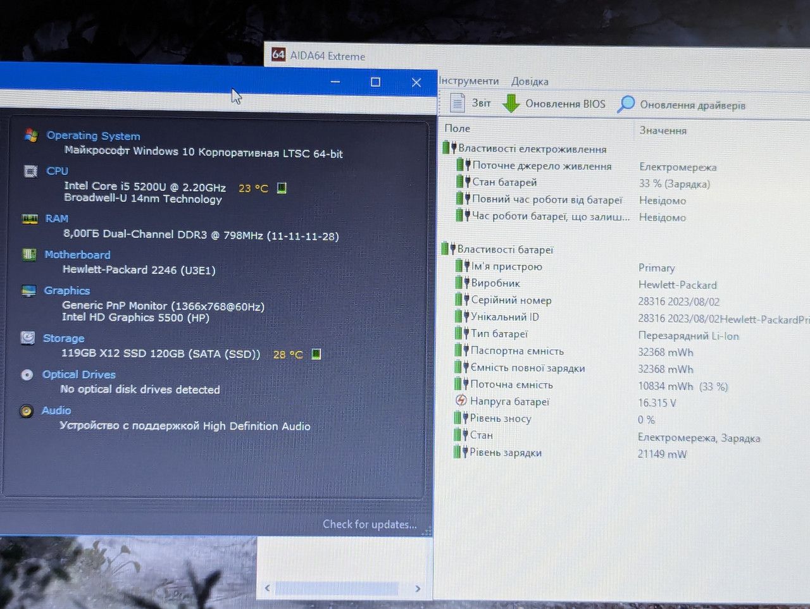Click the CPU temperature green indicator
810x609 pixels.
coord(282,188)
